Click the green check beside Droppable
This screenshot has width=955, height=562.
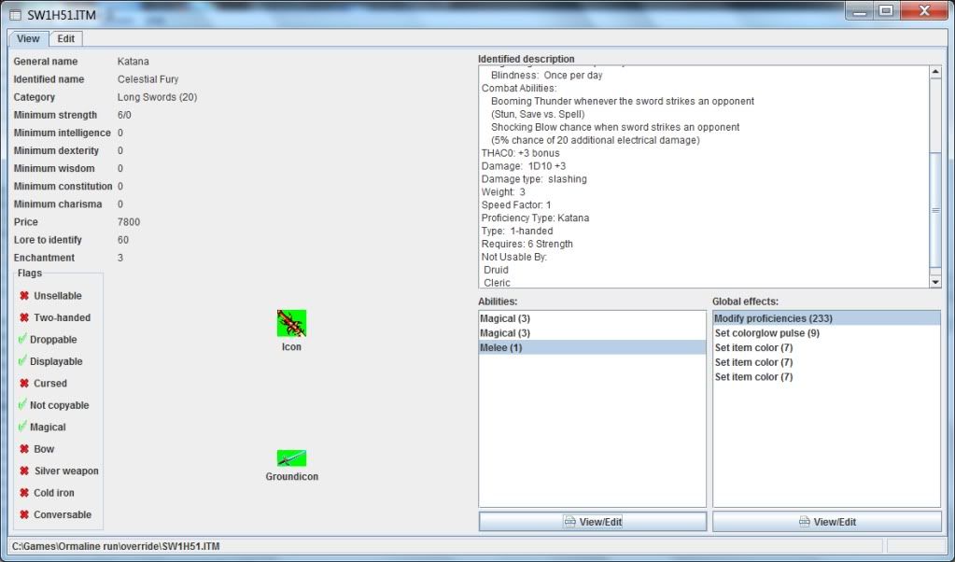pyautogui.click(x=23, y=339)
